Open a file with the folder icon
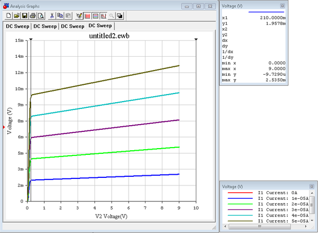The height and width of the screenshot is (233, 318). coord(16,16)
